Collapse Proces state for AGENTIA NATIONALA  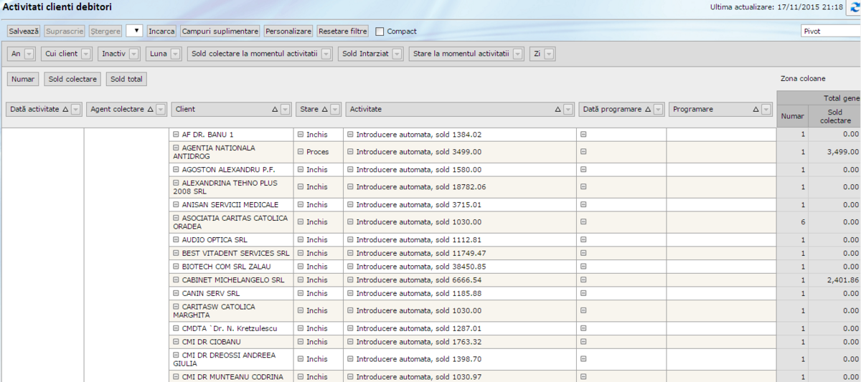pos(299,152)
